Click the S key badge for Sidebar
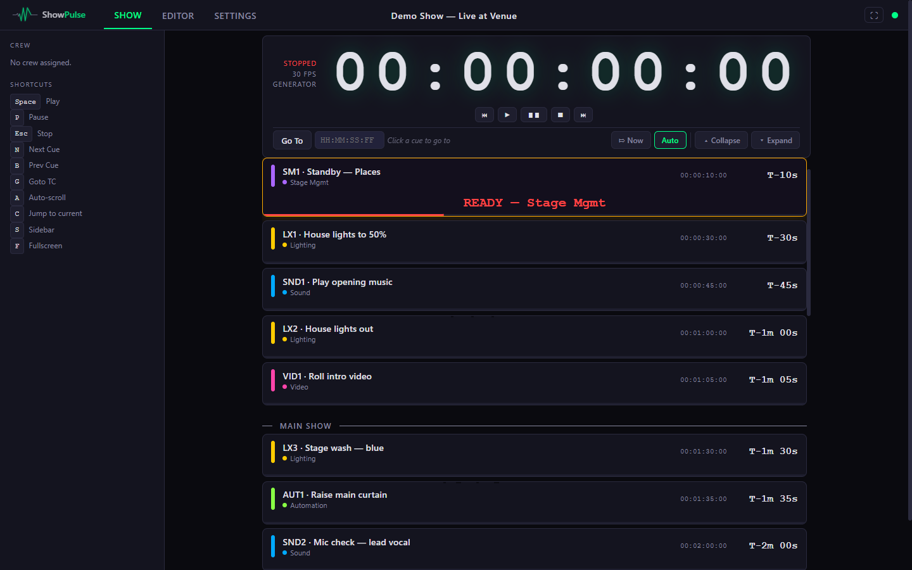 click(17, 230)
